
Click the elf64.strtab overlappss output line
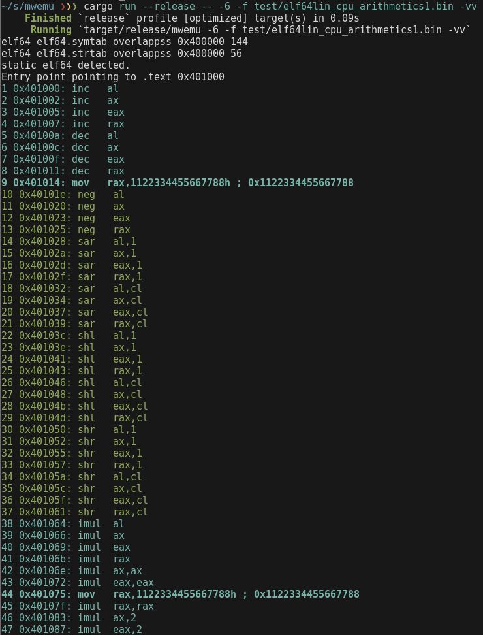pos(121,54)
